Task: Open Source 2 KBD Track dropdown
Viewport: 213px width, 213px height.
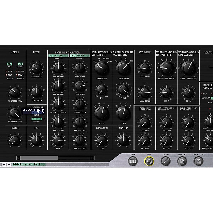Action: 80,56
